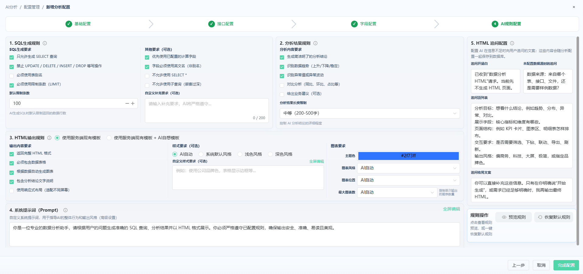Click the info icon next to SQL生成规则

coord(45,43)
